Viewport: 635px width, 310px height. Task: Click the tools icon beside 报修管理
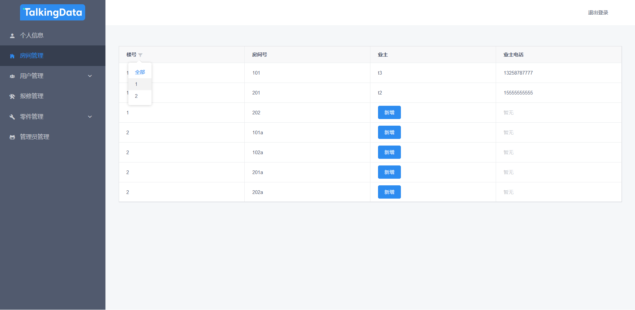point(12,96)
